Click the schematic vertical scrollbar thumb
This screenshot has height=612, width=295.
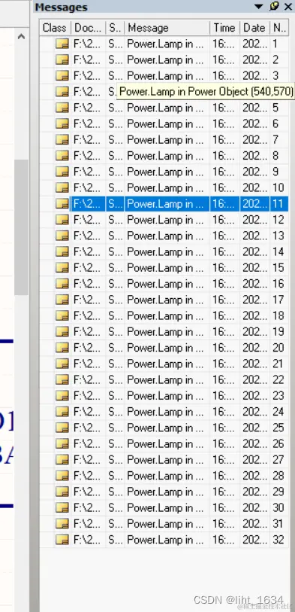22,227
